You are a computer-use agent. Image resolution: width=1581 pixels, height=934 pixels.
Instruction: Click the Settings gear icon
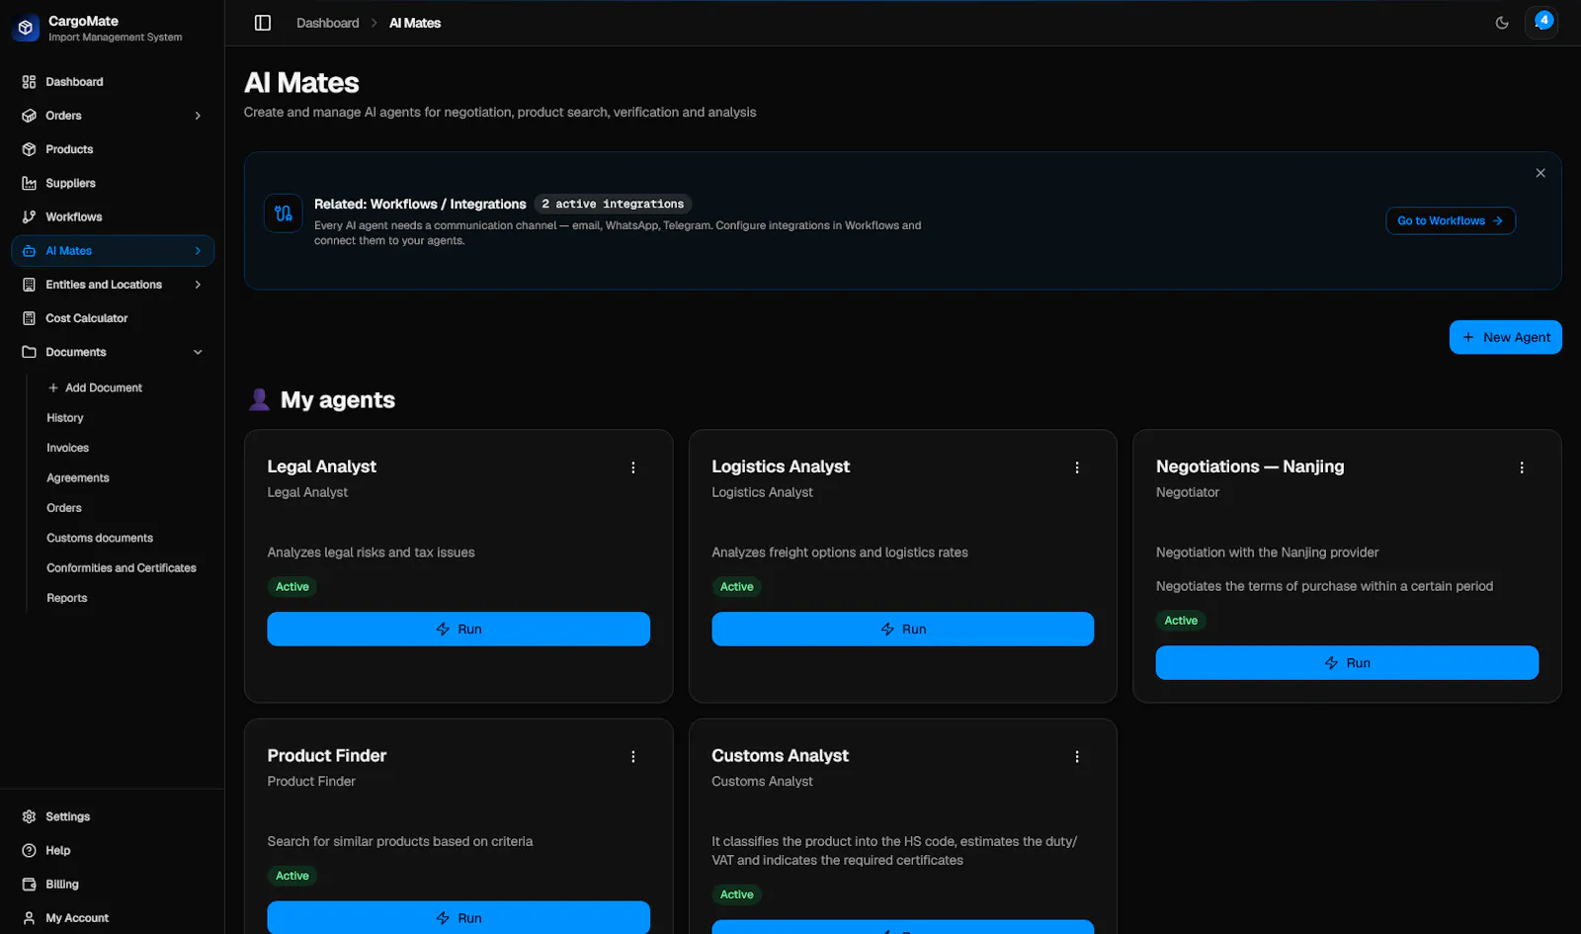(29, 816)
